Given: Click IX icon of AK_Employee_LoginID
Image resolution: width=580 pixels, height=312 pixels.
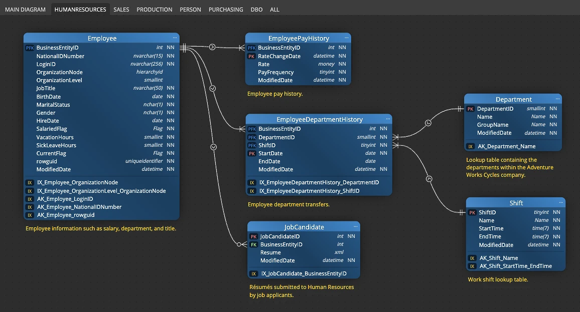Looking at the screenshot, I should point(30,199).
